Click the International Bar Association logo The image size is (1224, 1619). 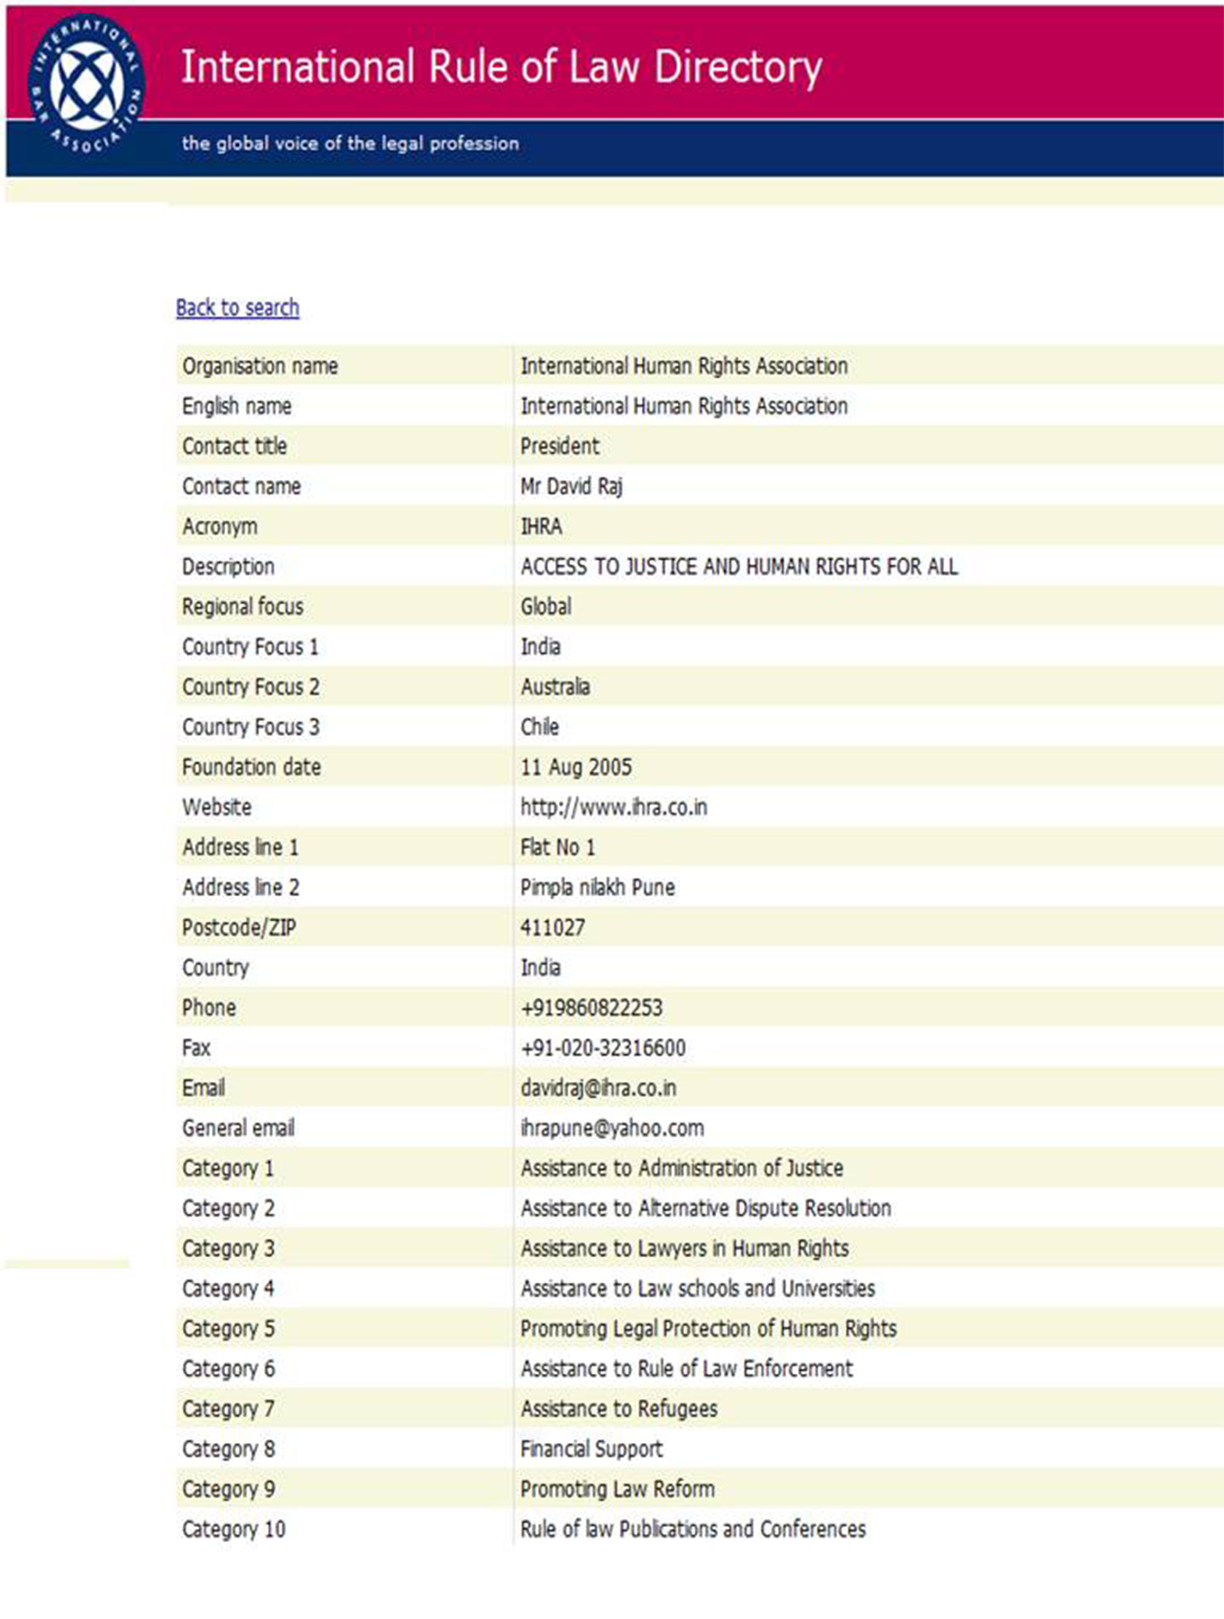point(86,85)
